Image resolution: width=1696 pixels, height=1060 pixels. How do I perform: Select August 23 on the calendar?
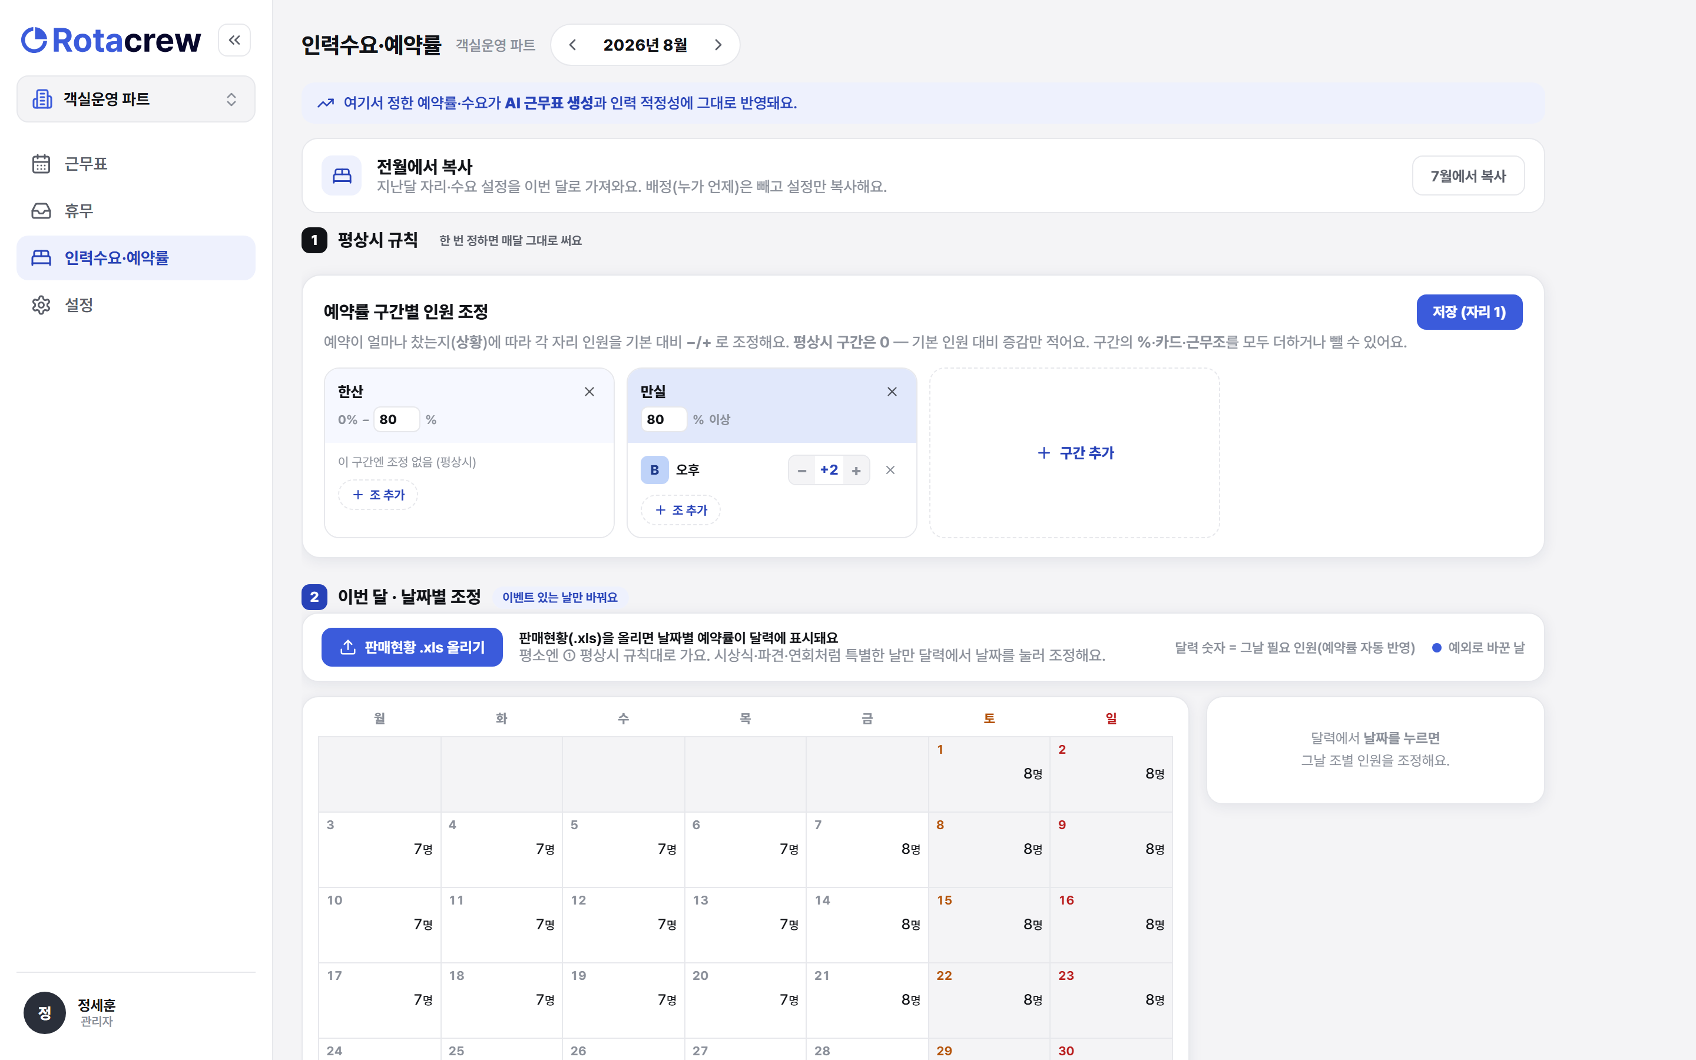point(1111,1001)
